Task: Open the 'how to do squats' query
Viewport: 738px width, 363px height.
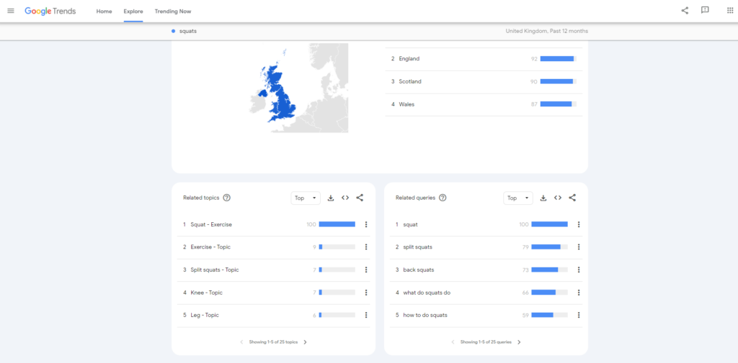Action: (x=425, y=315)
